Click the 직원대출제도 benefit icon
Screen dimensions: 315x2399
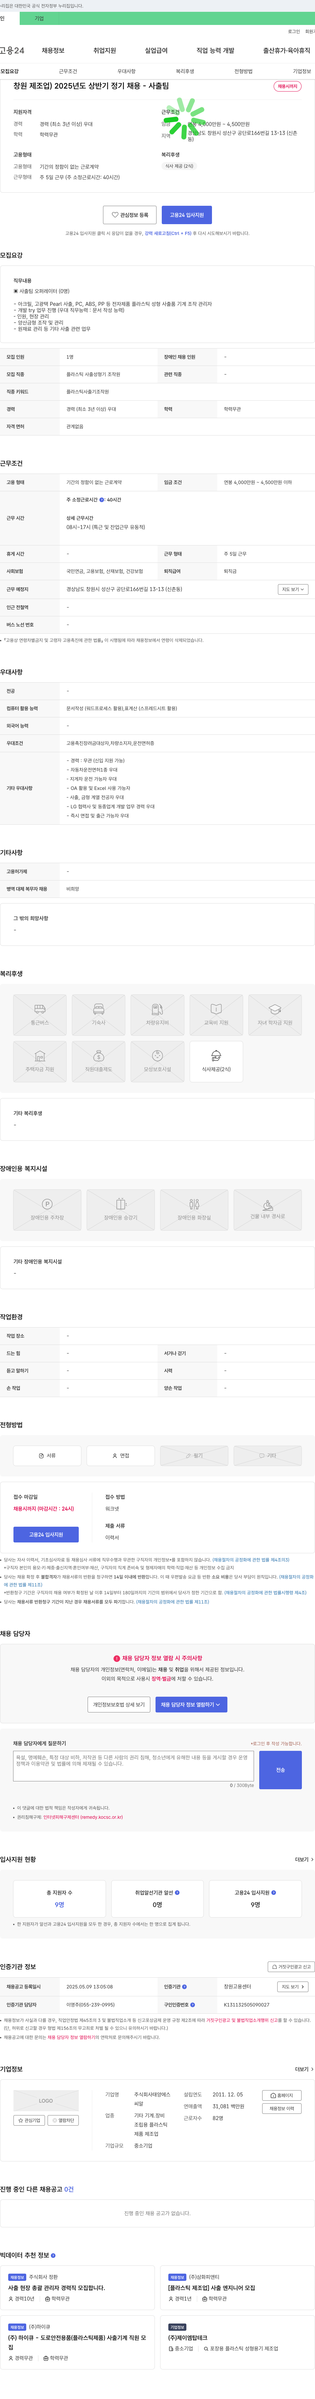point(99,1062)
